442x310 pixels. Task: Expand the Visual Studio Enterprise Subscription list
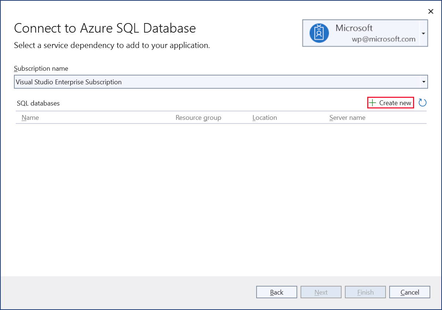coord(423,81)
